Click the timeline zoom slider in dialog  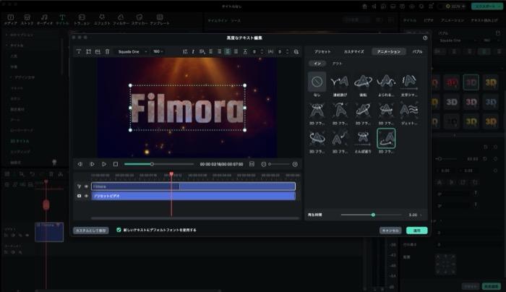pos(279,164)
